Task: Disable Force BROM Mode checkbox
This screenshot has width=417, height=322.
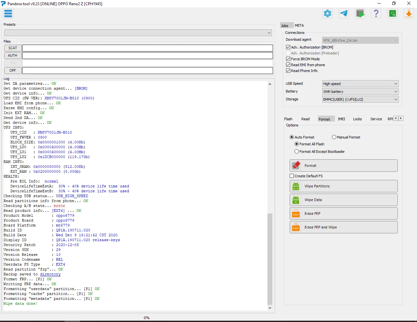Action: pos(288,59)
